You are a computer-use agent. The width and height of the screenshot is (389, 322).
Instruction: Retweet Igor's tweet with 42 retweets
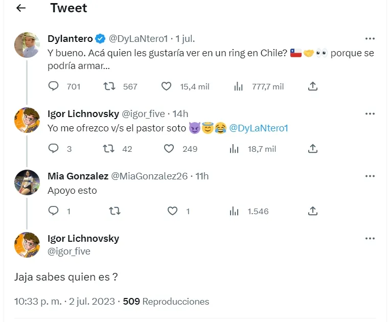click(x=108, y=149)
